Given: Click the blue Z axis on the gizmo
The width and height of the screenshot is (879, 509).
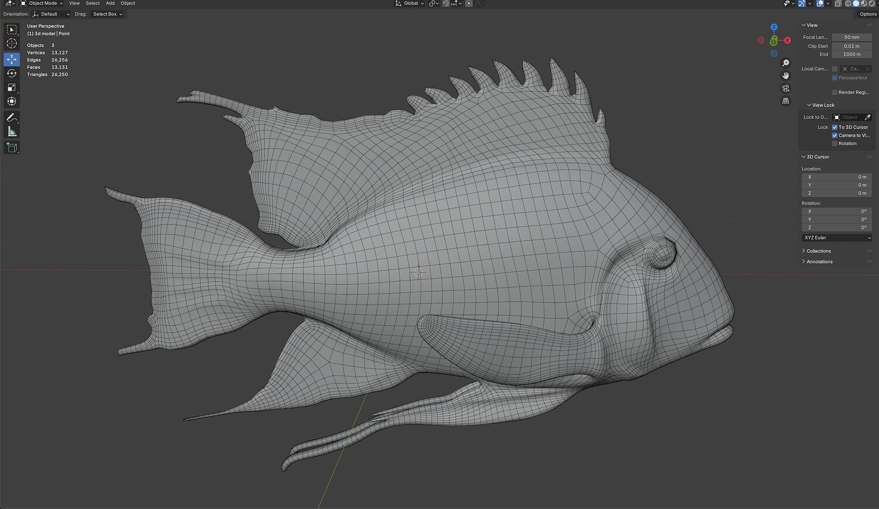Looking at the screenshot, I should point(774,27).
